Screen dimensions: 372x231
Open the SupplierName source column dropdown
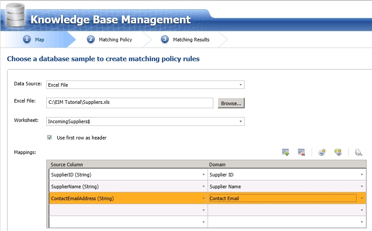[203, 187]
